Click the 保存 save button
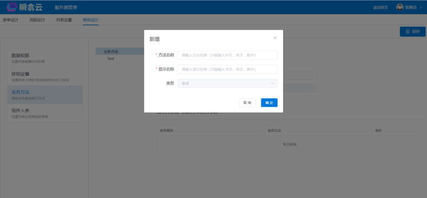 pos(412,31)
